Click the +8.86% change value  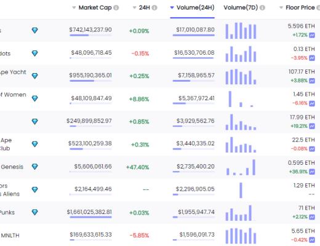[x=139, y=99]
